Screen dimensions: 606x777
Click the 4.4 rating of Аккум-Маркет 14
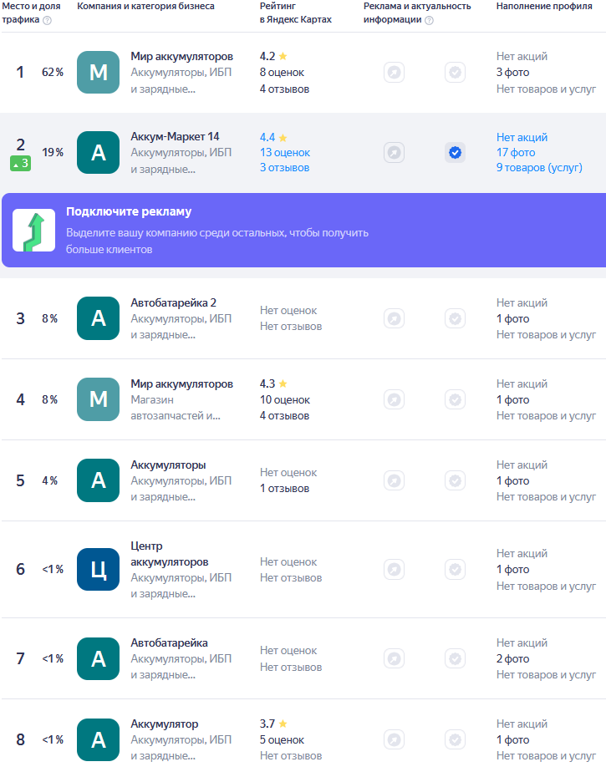pyautogui.click(x=267, y=137)
